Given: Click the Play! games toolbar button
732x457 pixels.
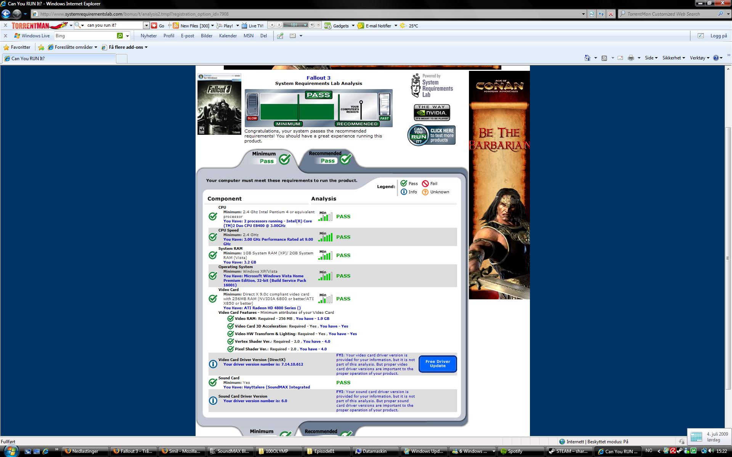Looking at the screenshot, I should tap(225, 26).
